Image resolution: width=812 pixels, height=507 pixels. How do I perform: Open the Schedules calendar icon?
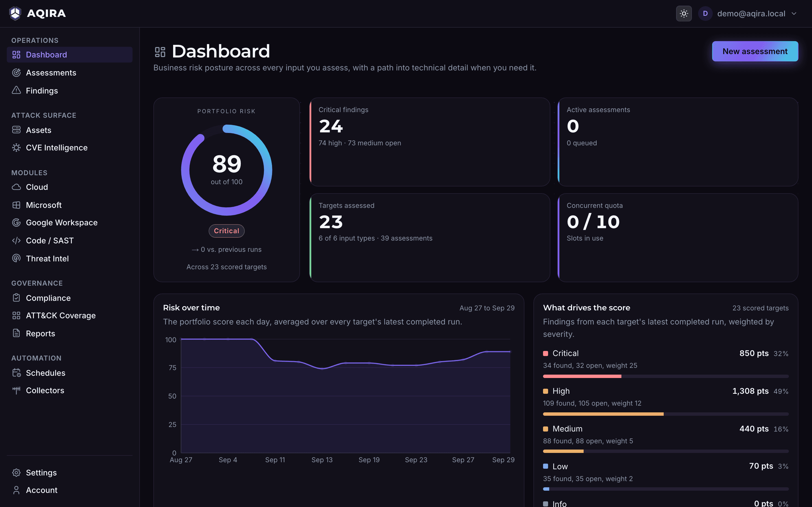[x=16, y=373]
